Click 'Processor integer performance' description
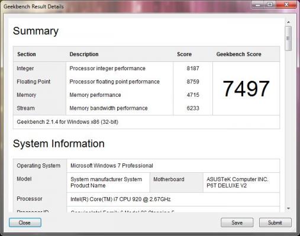 [107, 68]
